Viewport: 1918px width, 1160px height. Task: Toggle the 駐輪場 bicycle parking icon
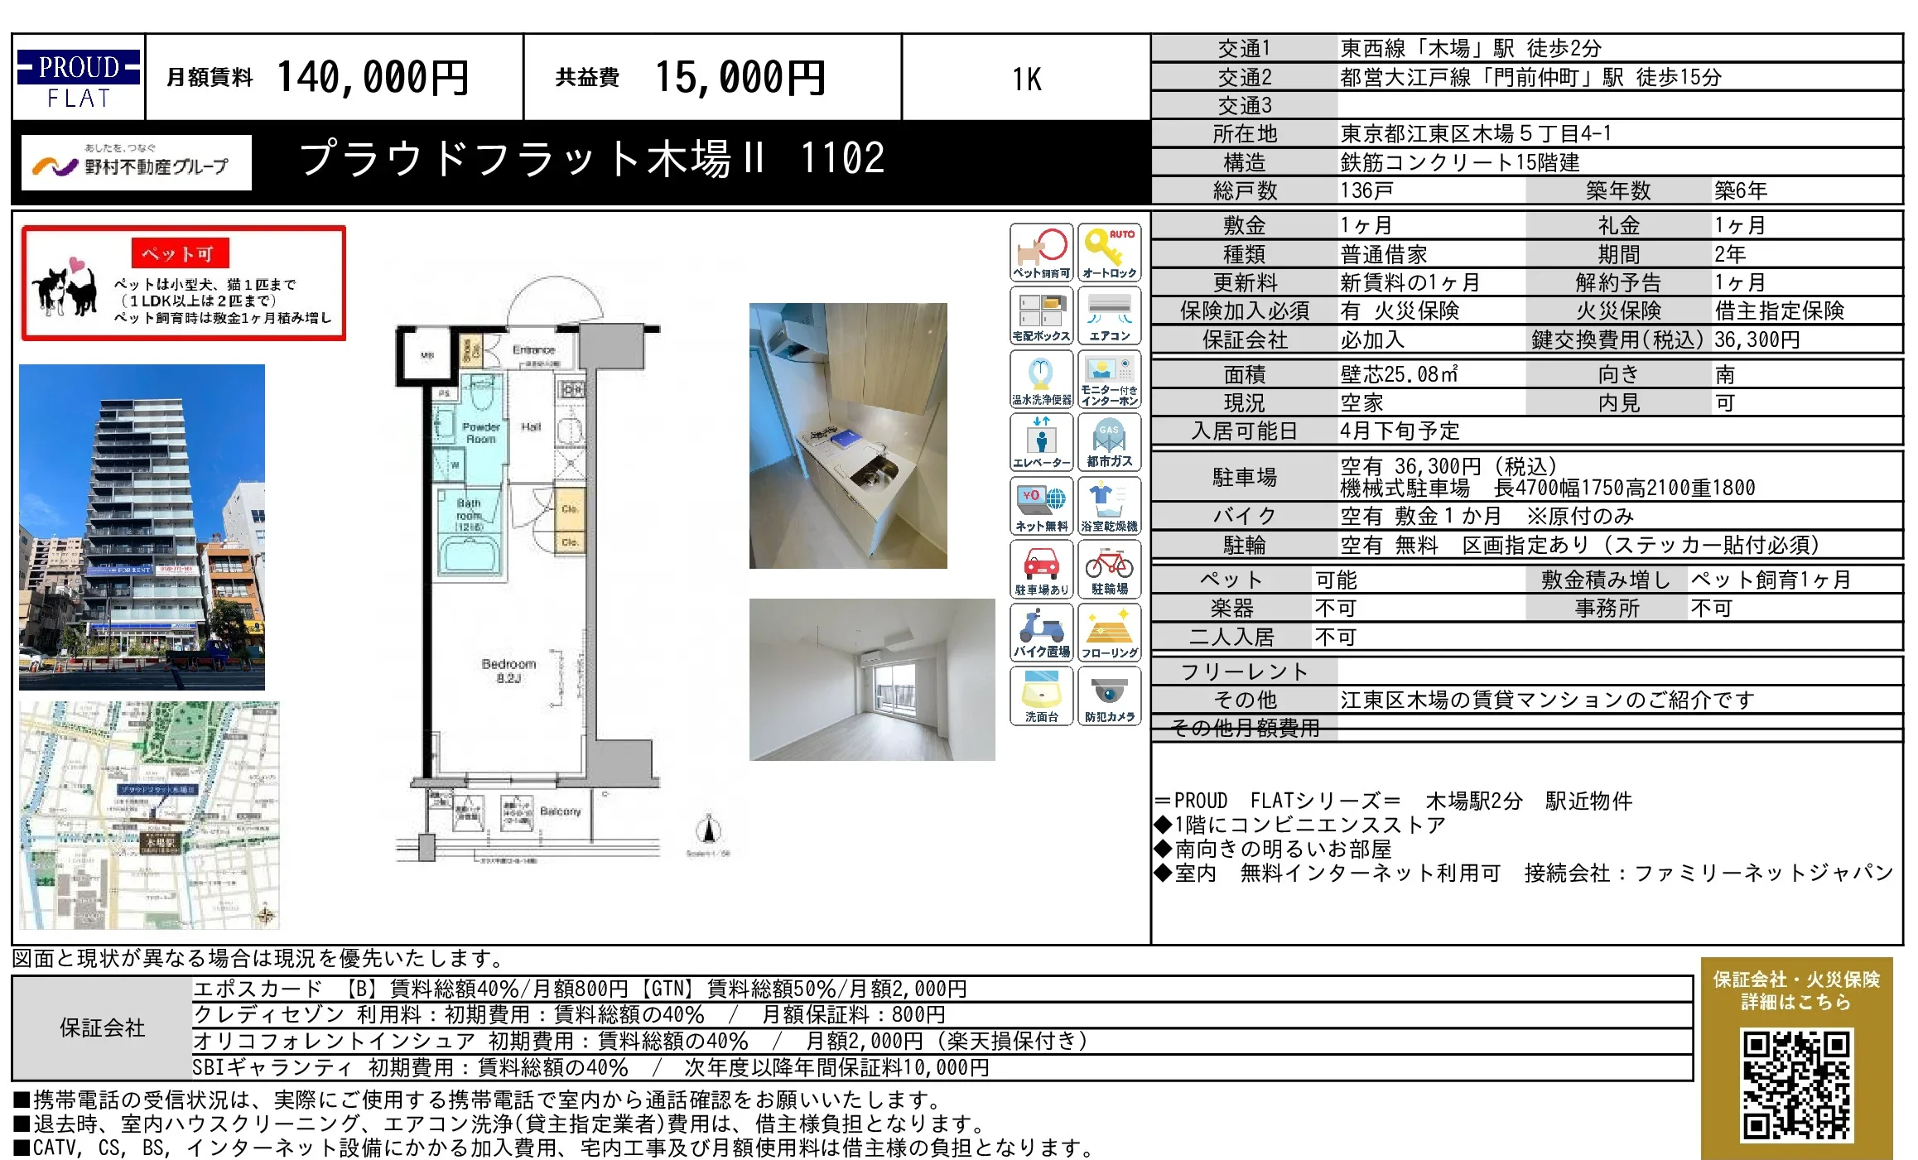pyautogui.click(x=1110, y=569)
